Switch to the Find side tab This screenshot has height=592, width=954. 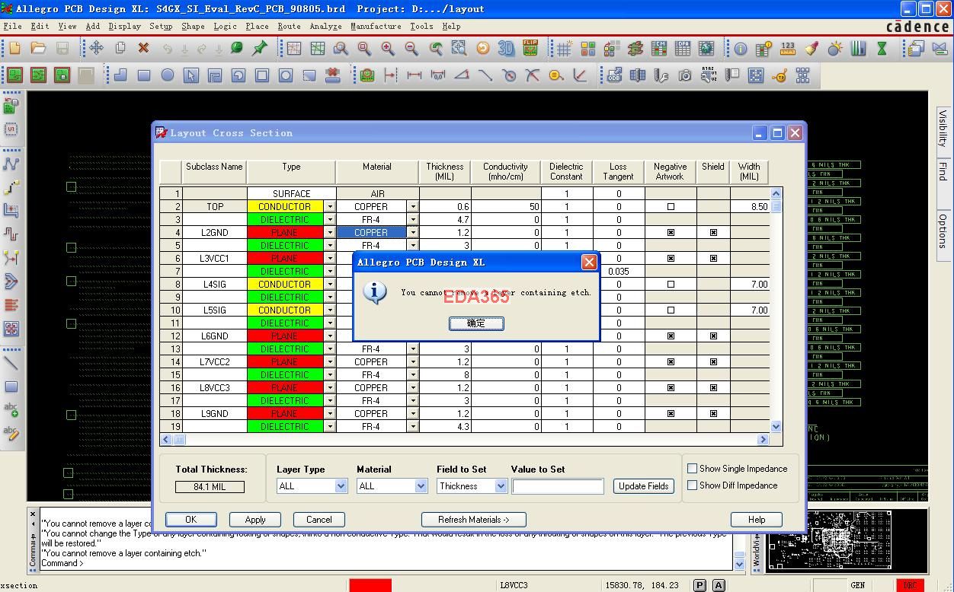point(943,170)
